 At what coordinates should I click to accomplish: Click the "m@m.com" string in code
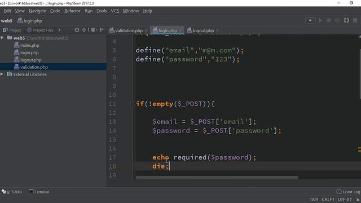pyautogui.click(x=217, y=50)
